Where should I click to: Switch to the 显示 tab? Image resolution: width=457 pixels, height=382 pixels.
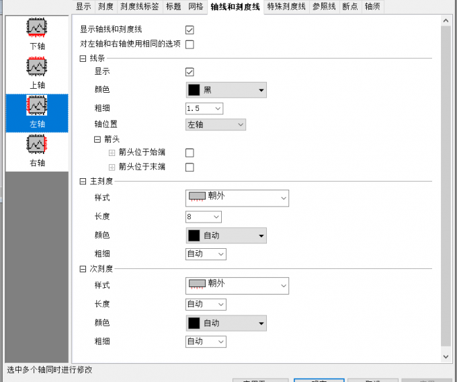(83, 7)
